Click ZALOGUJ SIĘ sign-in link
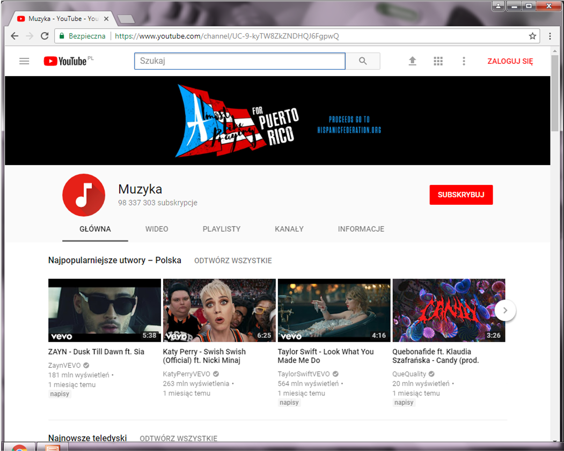Image resolution: width=564 pixels, height=451 pixels. (x=510, y=61)
